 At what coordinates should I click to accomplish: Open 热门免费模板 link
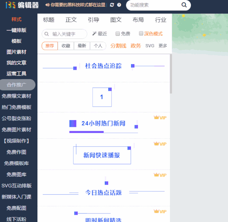click(16, 107)
